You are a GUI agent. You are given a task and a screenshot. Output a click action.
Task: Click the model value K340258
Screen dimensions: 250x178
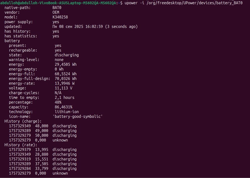(x=60, y=17)
